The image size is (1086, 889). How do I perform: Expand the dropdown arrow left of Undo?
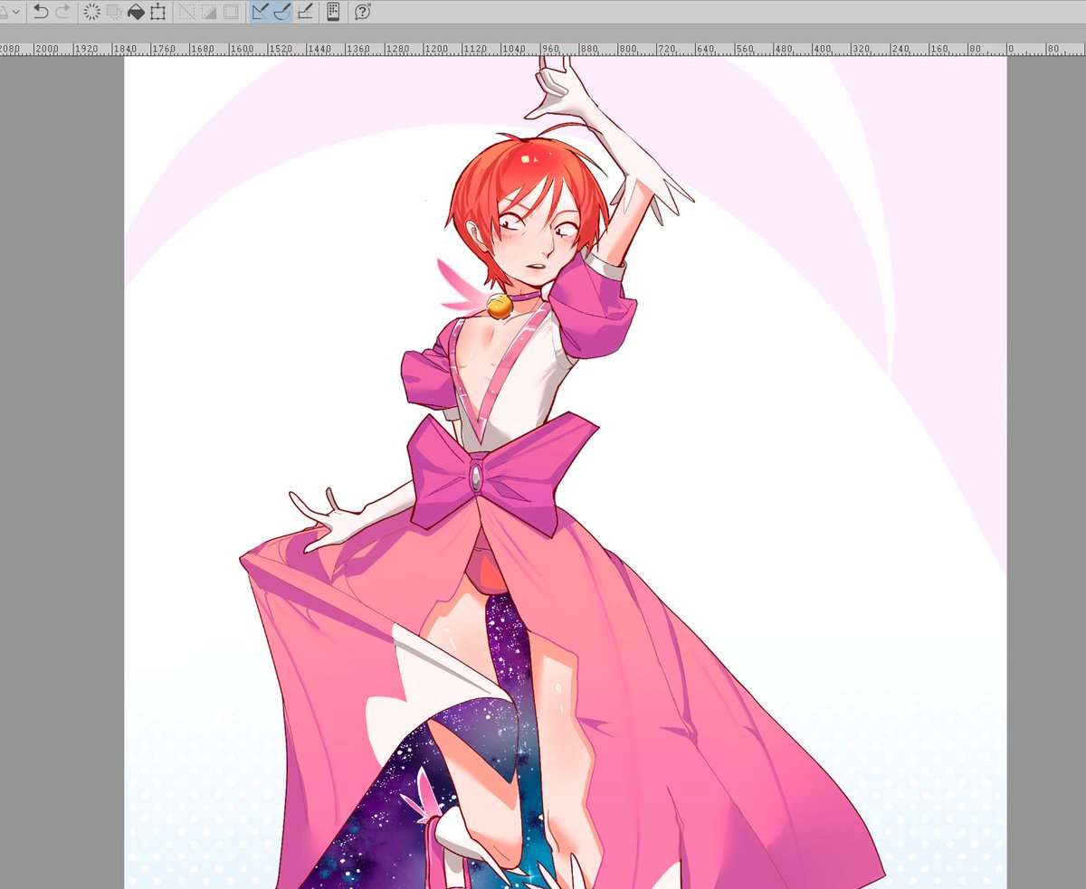15,12
